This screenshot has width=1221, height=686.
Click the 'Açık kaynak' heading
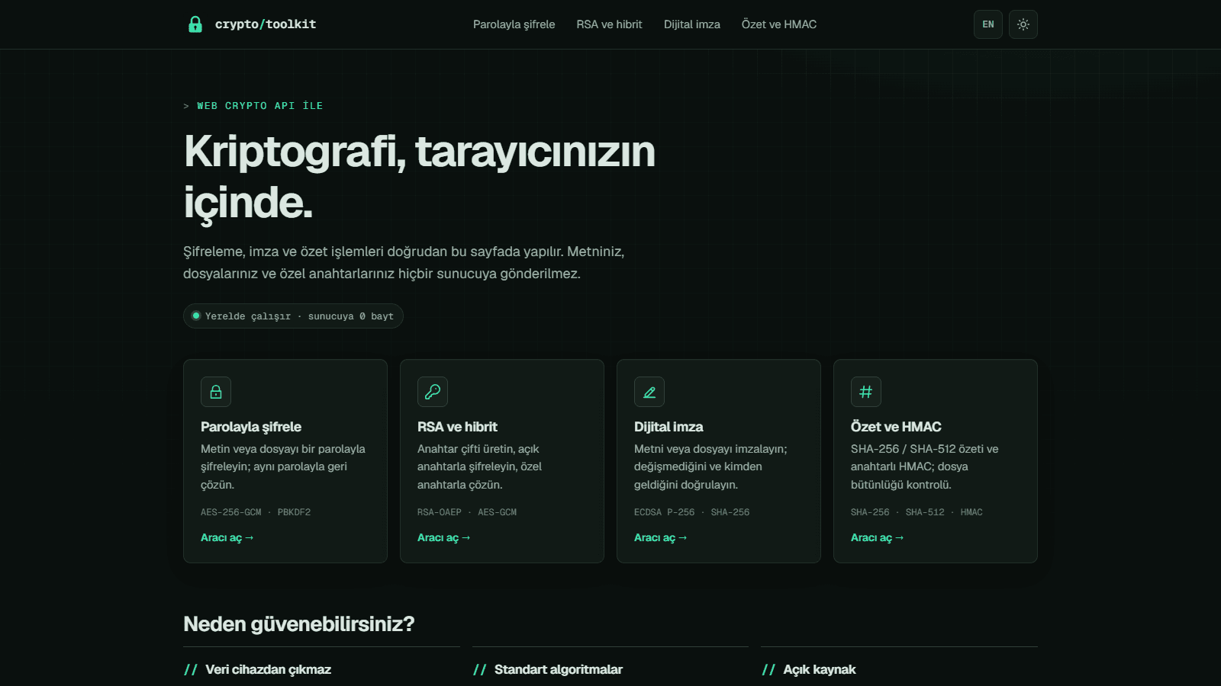coord(820,669)
